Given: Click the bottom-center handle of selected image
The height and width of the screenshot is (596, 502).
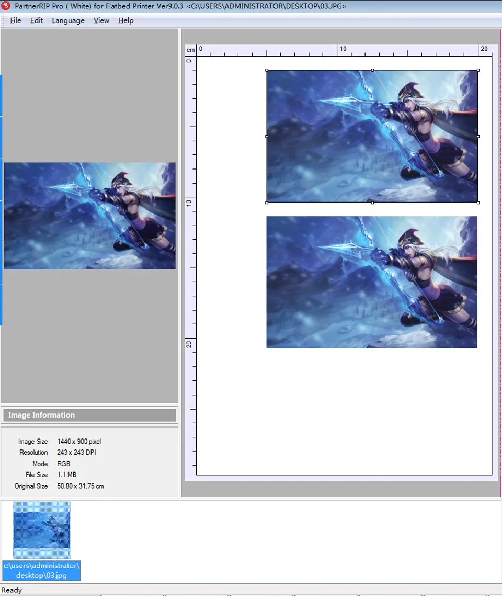Looking at the screenshot, I should pyautogui.click(x=372, y=203).
